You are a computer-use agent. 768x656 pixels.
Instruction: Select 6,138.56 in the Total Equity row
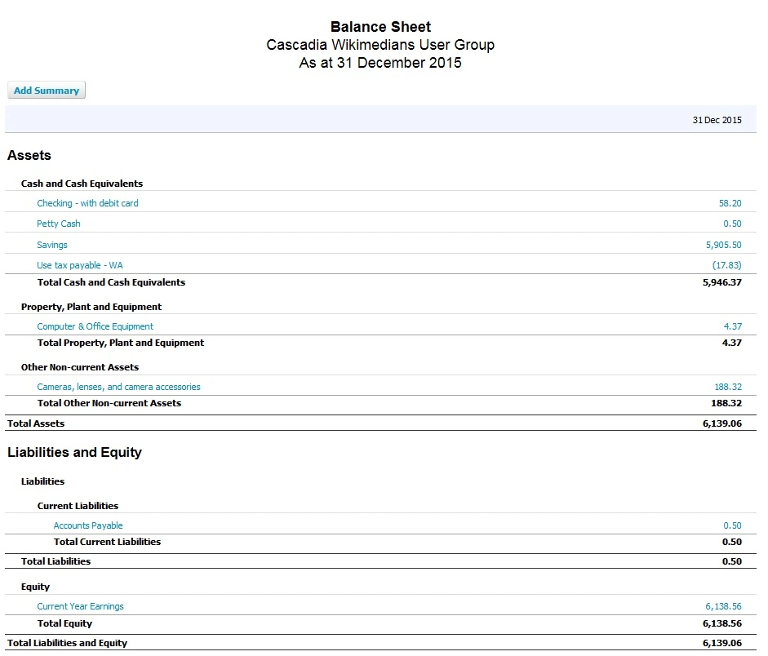point(722,623)
